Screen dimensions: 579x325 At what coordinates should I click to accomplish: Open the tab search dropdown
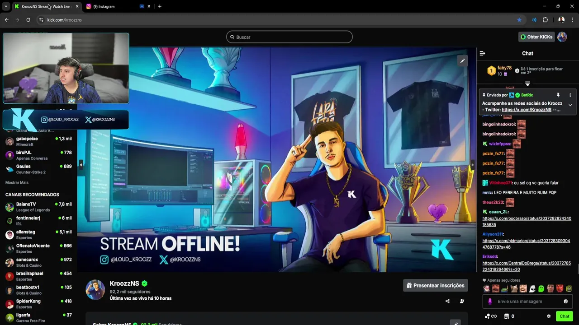coord(6,6)
